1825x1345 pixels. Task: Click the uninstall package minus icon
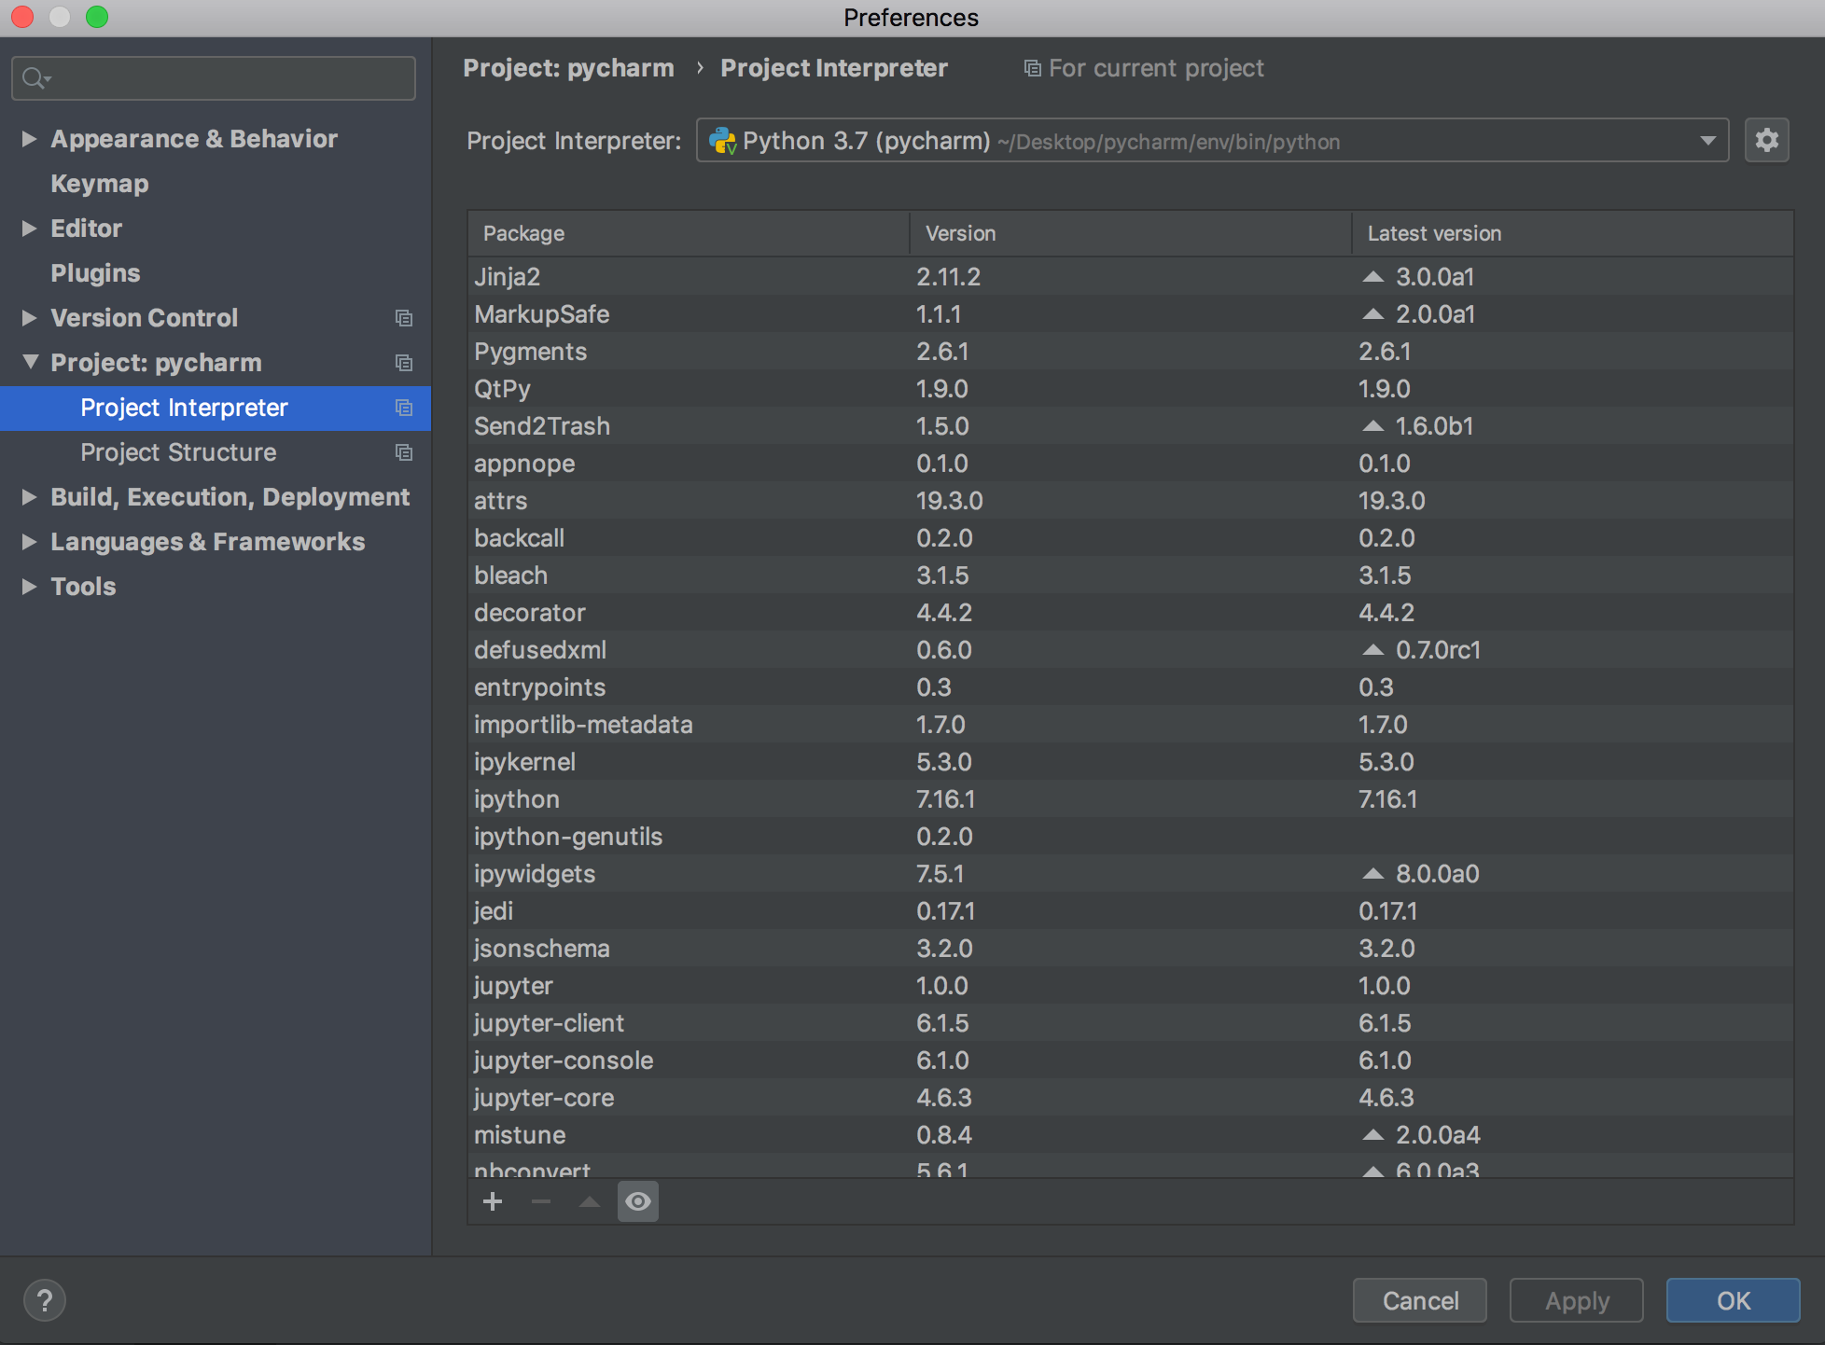point(541,1201)
